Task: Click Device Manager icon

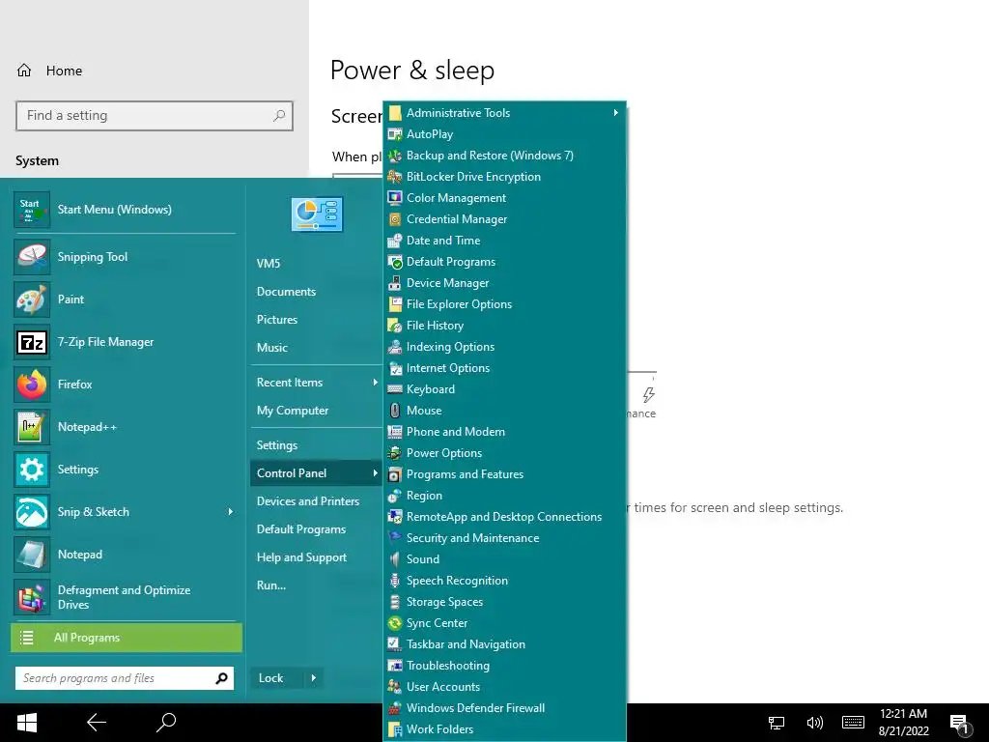Action: [395, 283]
